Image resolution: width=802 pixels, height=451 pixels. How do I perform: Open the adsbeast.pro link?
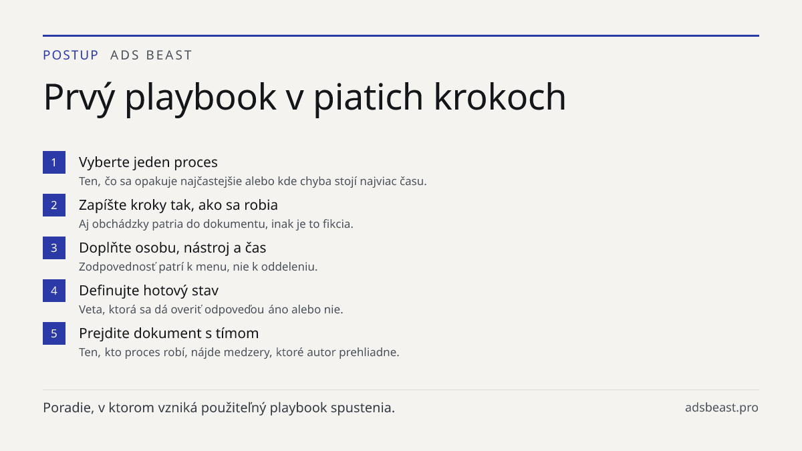[722, 408]
